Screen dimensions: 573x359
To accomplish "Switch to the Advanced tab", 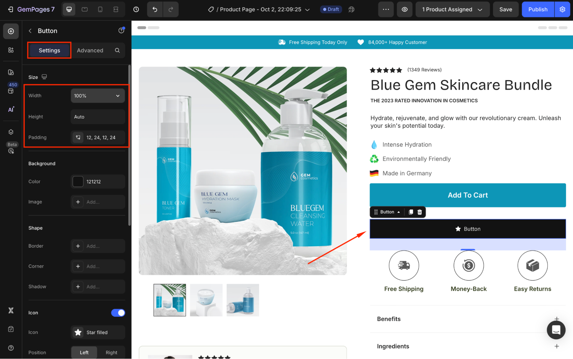I will tap(90, 51).
